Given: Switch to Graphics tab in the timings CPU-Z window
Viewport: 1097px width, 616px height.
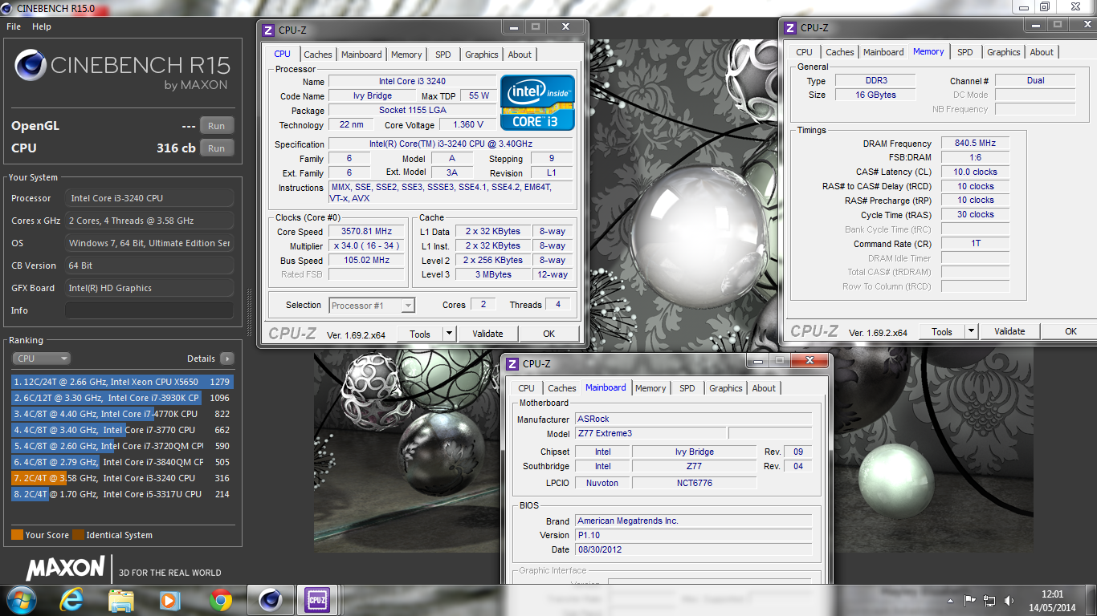Looking at the screenshot, I should (x=1003, y=52).
